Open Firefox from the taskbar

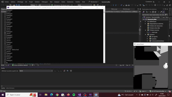pyautogui.click(x=68, y=95)
